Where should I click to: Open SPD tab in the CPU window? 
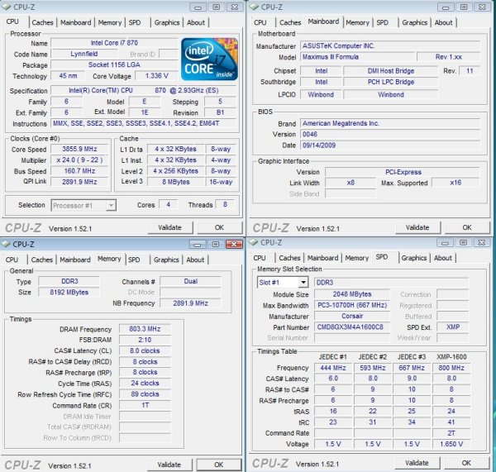pyautogui.click(x=135, y=22)
